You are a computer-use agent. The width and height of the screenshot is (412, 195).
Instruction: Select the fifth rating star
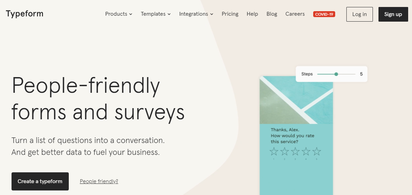click(x=317, y=151)
